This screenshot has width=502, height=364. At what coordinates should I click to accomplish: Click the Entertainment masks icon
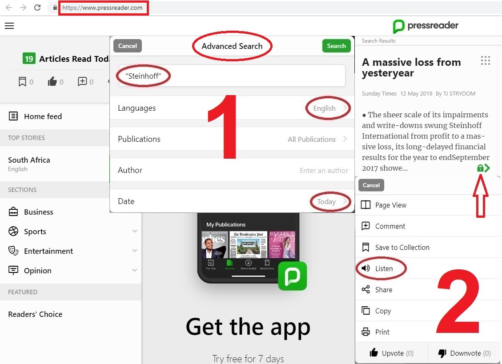13,251
